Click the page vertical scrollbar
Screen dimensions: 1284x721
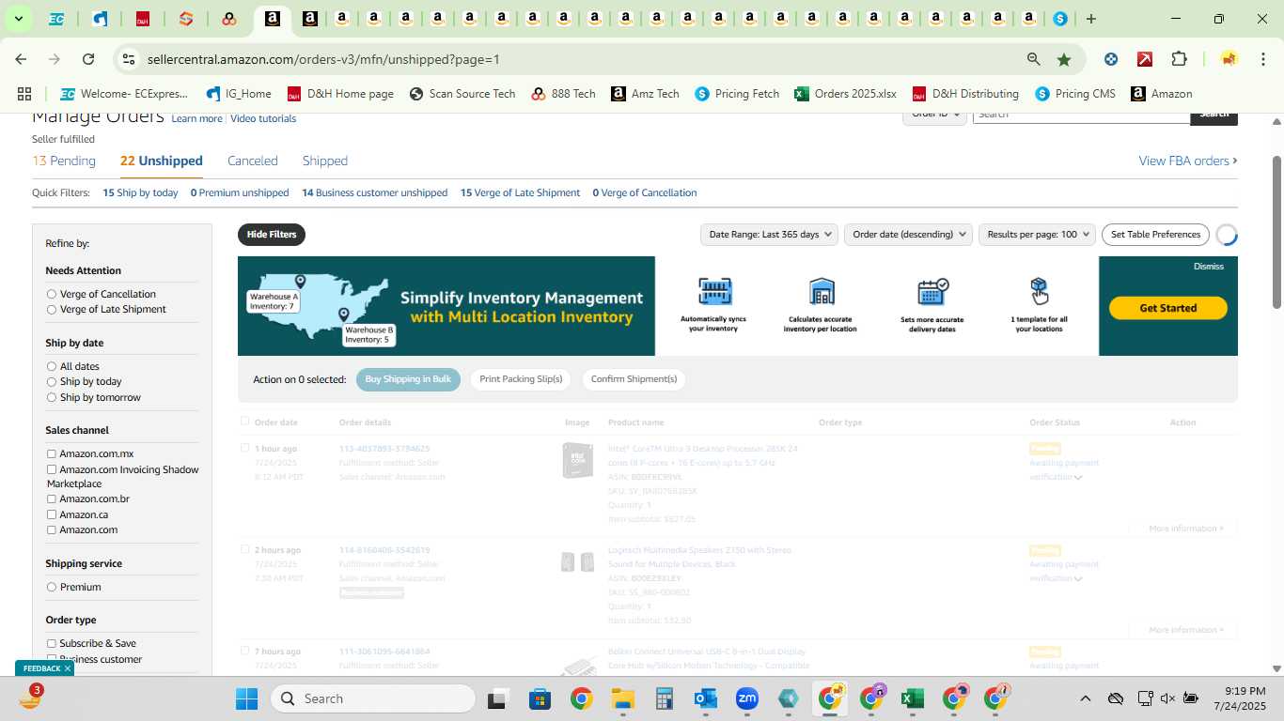tap(1276, 231)
